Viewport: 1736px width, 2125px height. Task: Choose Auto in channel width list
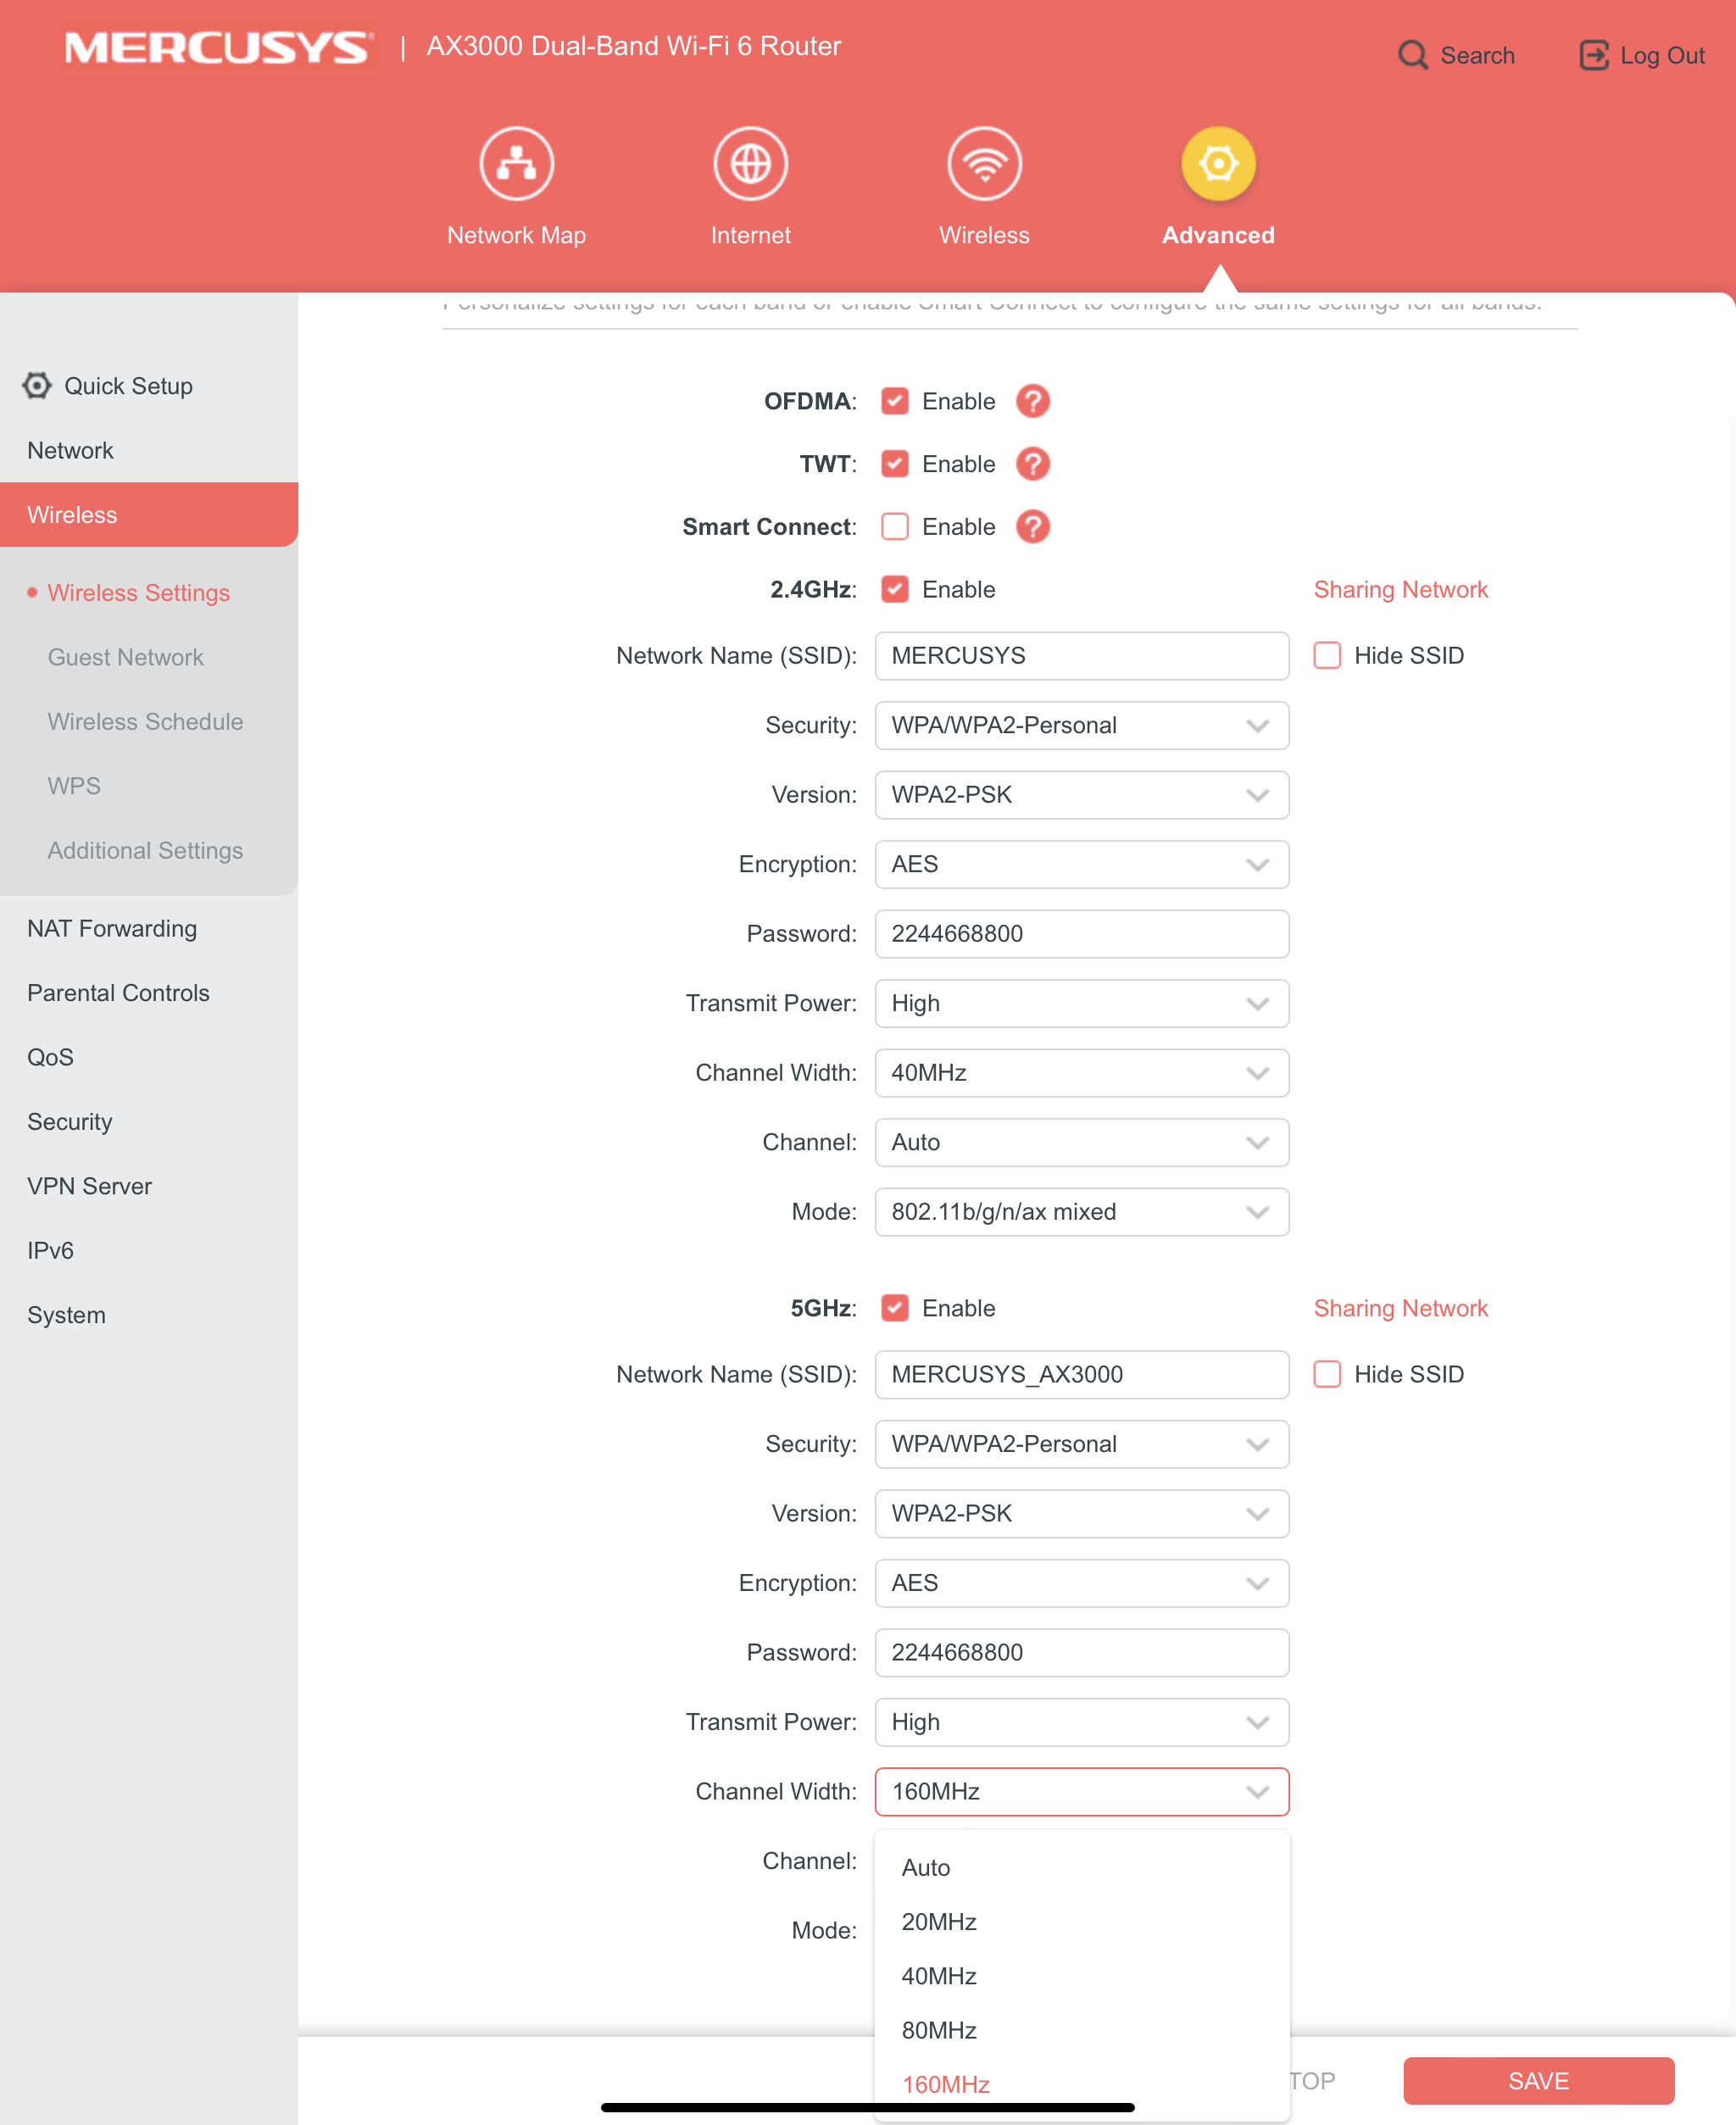[x=1081, y=1868]
